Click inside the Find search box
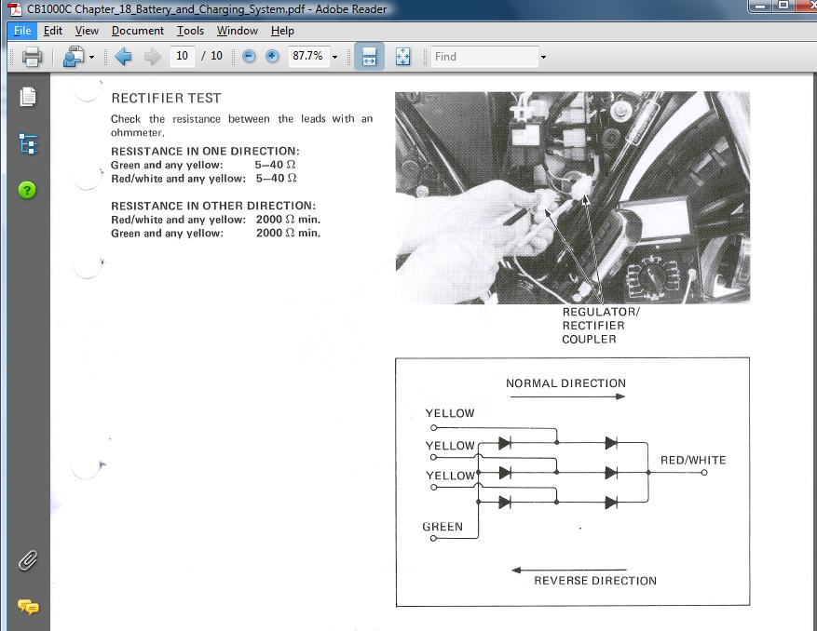 click(x=483, y=57)
